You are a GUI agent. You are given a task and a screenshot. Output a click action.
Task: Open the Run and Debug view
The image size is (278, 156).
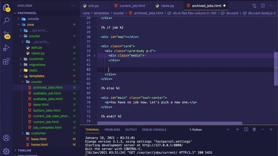click(x=6, y=48)
